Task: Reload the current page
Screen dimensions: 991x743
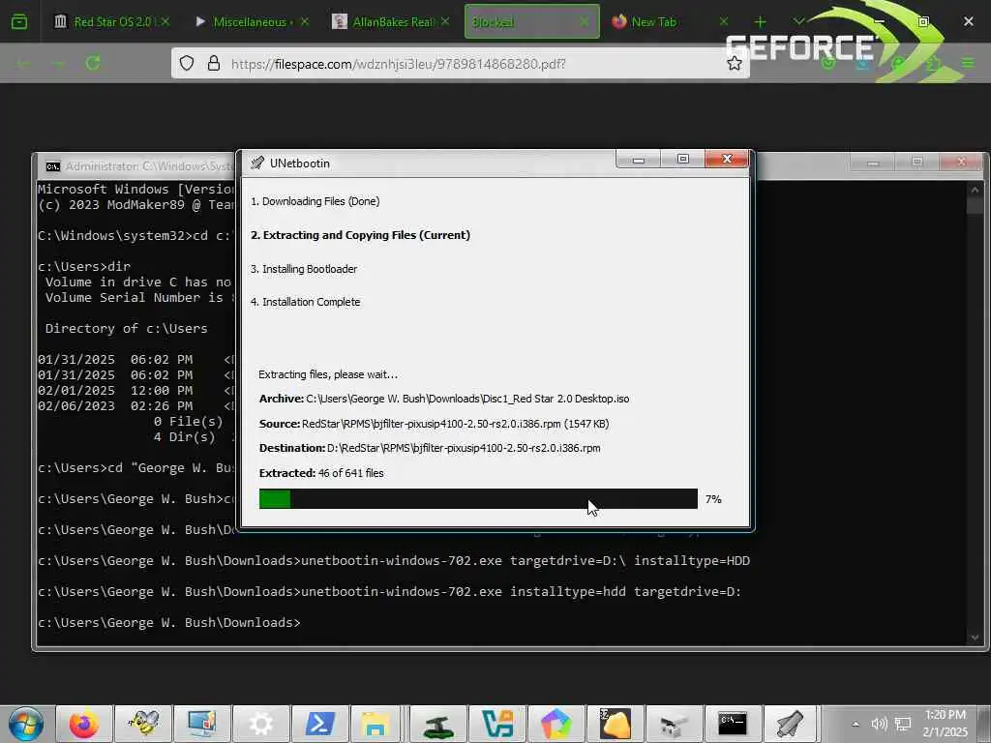Action: (93, 63)
